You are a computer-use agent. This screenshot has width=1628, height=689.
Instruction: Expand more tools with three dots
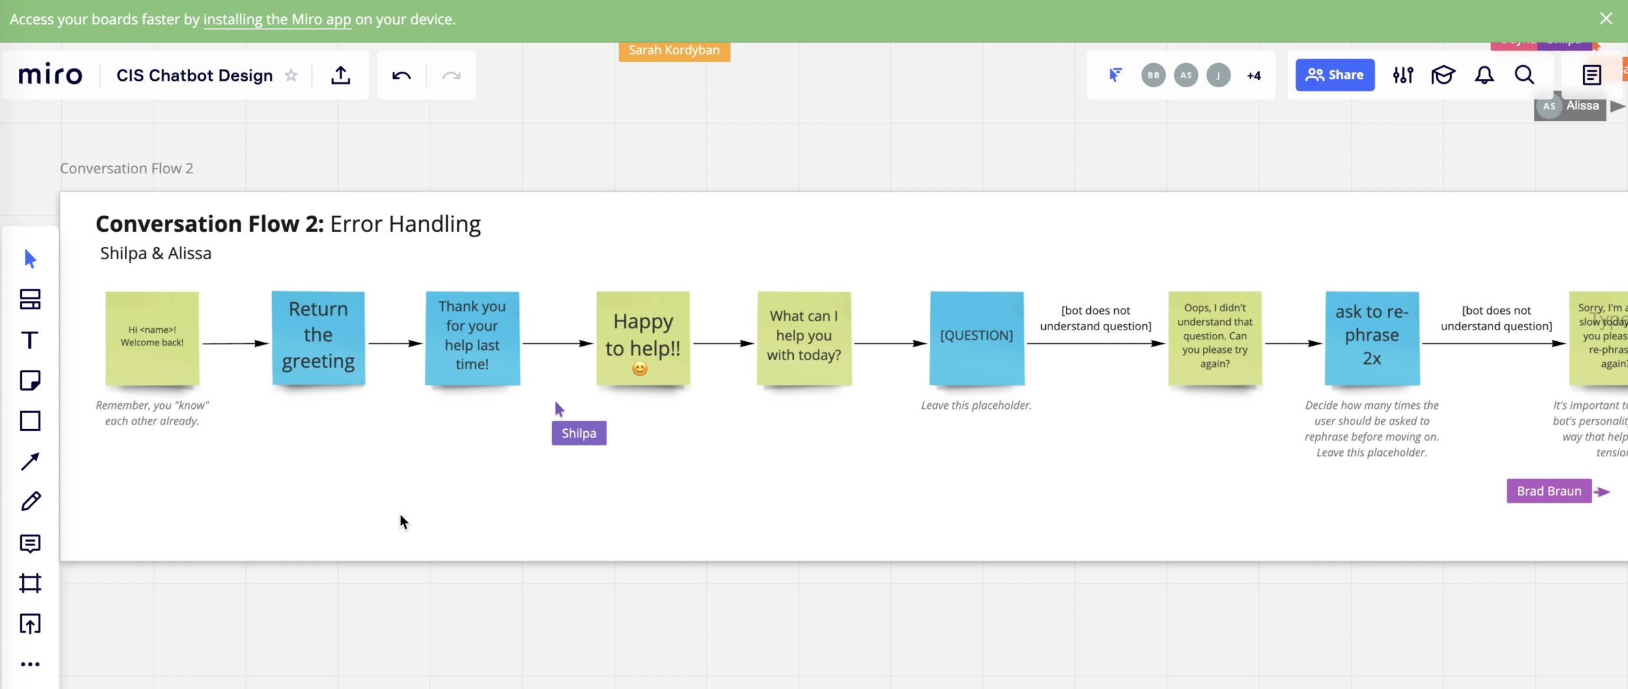[x=30, y=664]
